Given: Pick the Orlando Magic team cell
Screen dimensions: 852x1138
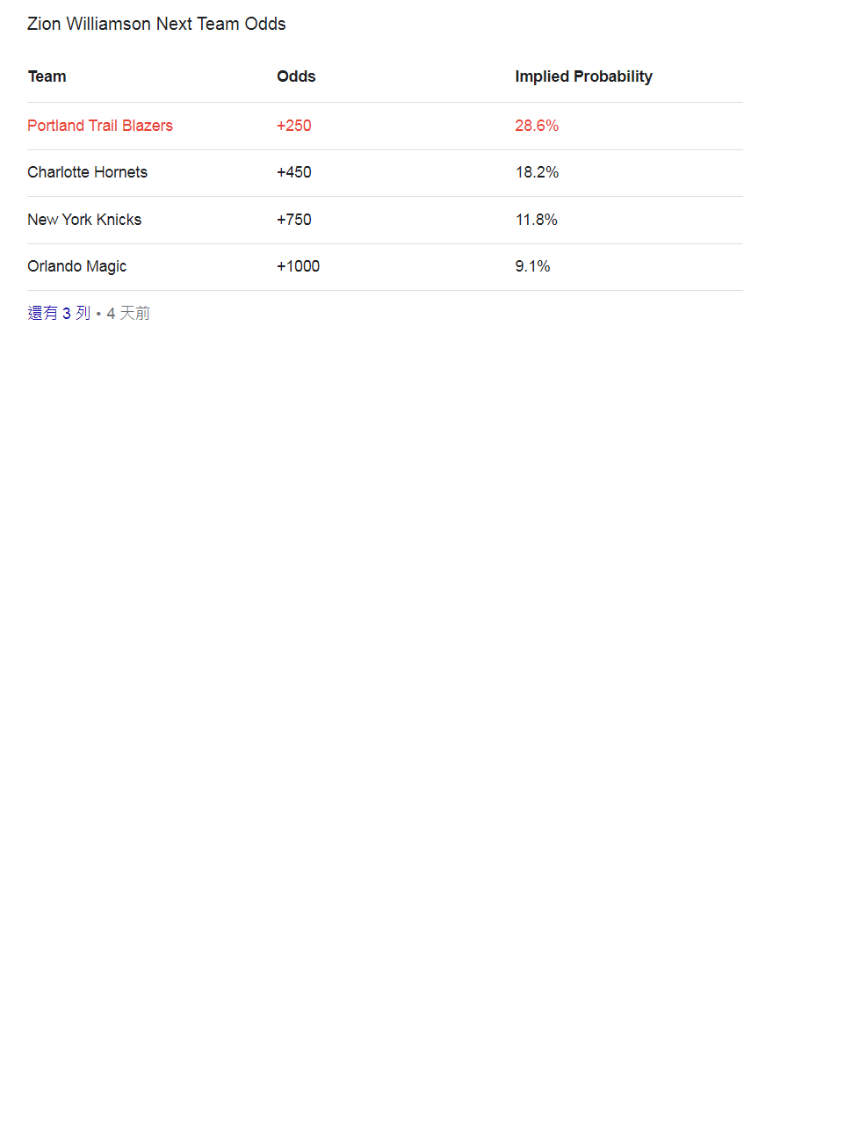Looking at the screenshot, I should [x=76, y=266].
